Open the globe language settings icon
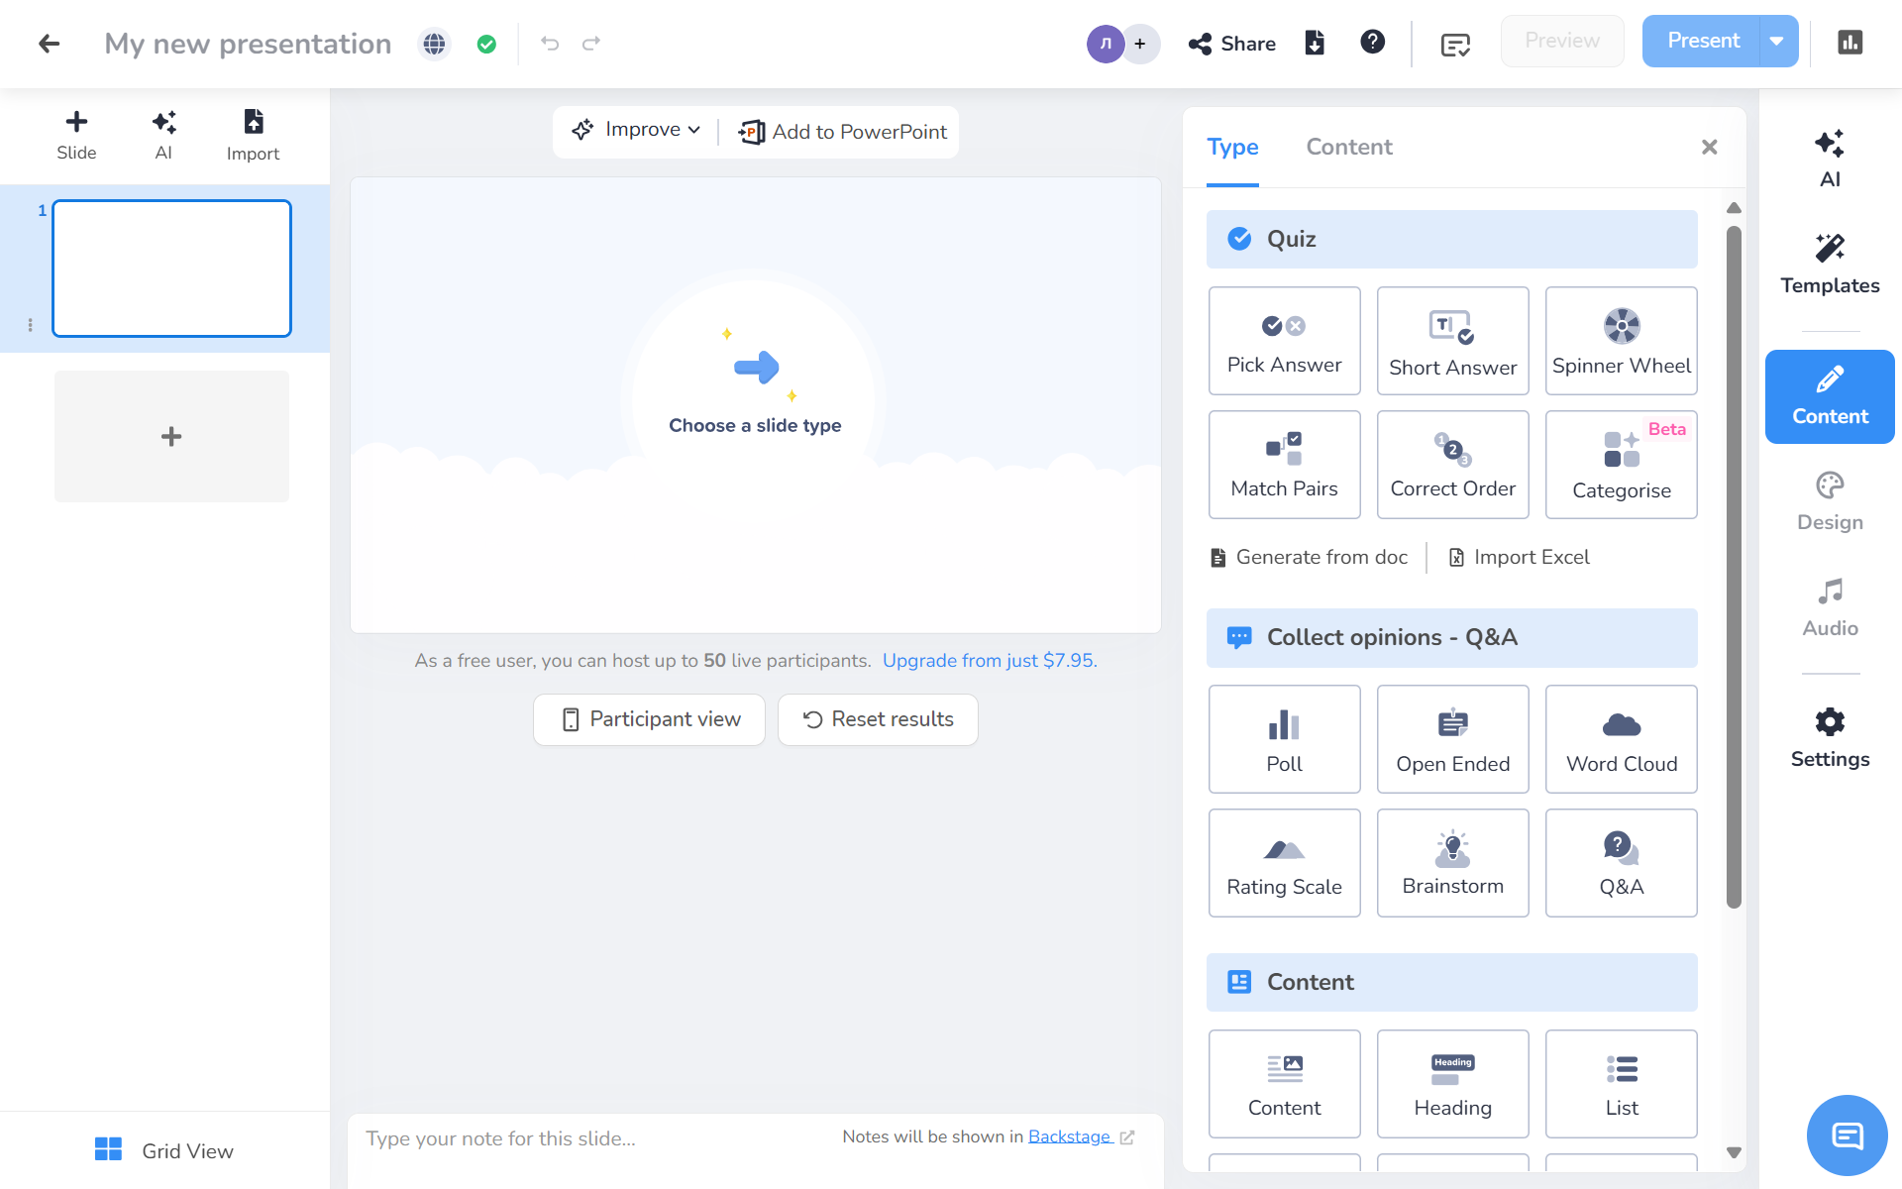 pyautogui.click(x=434, y=44)
